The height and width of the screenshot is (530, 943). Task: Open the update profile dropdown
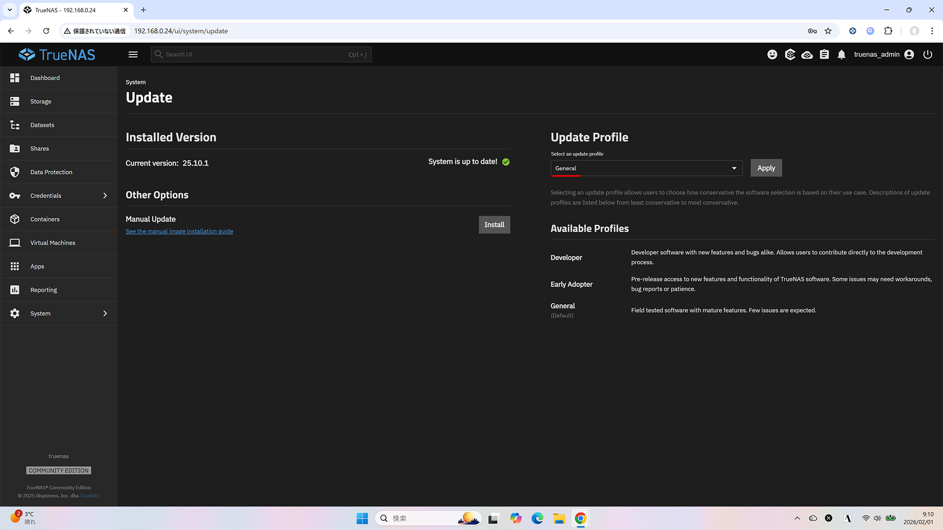tap(646, 168)
